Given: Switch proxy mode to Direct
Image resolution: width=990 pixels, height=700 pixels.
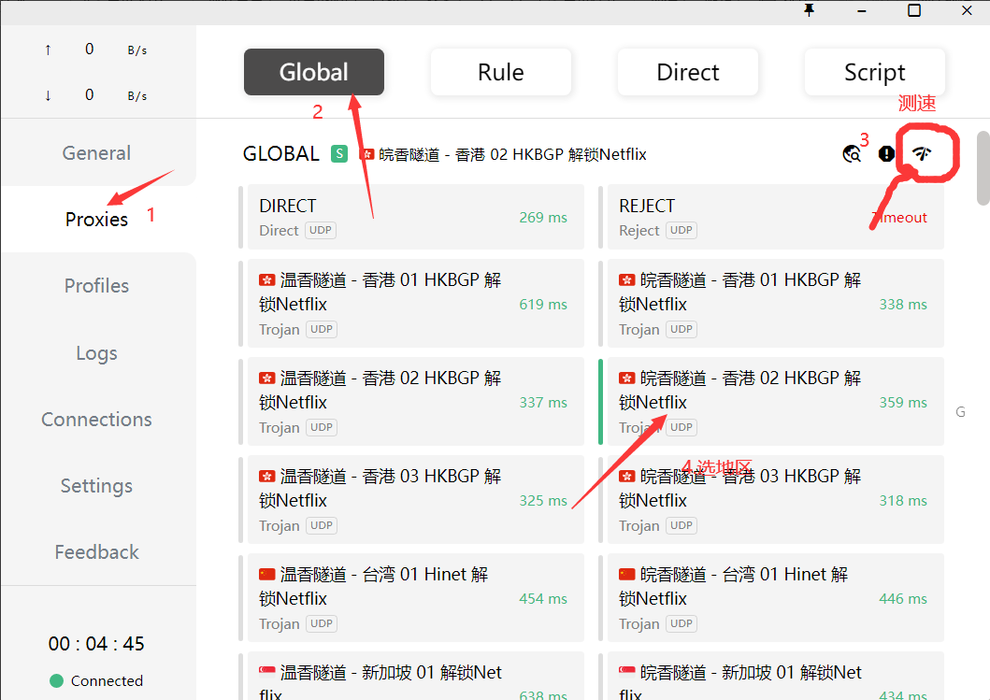Looking at the screenshot, I should pos(687,72).
